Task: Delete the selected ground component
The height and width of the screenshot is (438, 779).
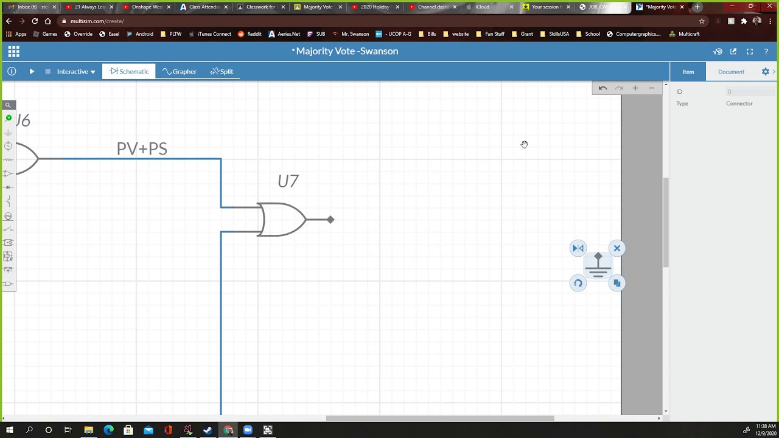Action: (617, 248)
